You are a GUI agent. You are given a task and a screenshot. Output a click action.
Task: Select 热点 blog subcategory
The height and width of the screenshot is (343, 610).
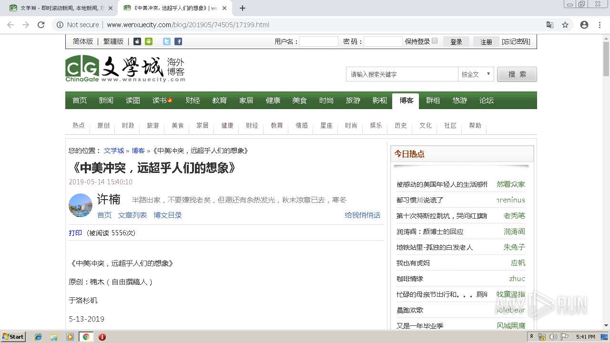[79, 125]
